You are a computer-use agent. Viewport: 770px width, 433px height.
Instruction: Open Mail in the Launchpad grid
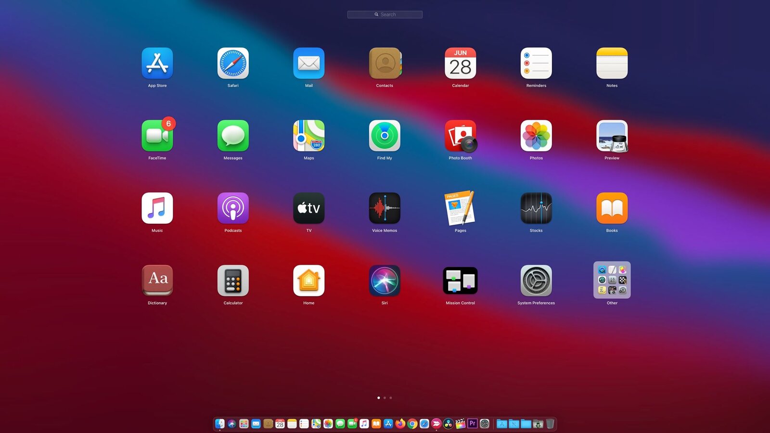tap(309, 63)
